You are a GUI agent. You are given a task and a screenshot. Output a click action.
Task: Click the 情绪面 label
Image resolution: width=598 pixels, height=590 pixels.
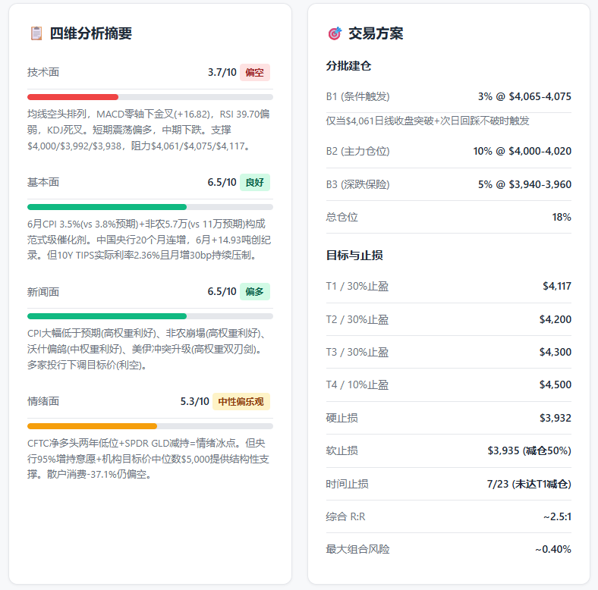pos(43,401)
